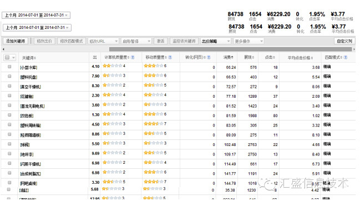Click help icon beside 匹配模式 column
Viewport: 360px width, 201px height.
[346, 57]
